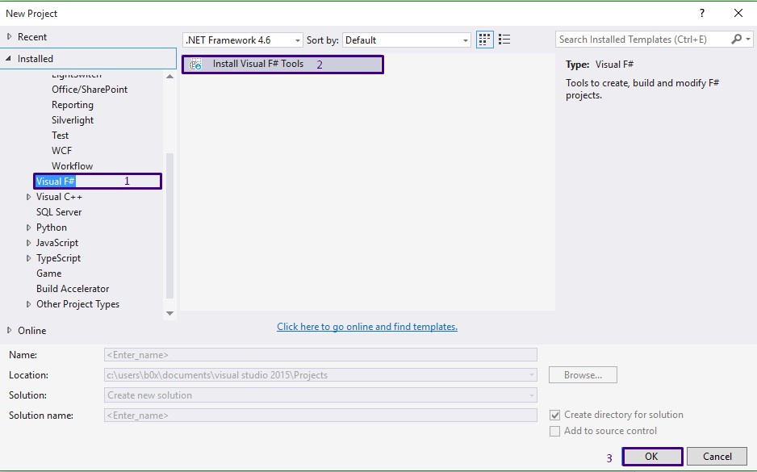This screenshot has height=472, width=757.
Task: Click the OK button
Action: tap(651, 456)
